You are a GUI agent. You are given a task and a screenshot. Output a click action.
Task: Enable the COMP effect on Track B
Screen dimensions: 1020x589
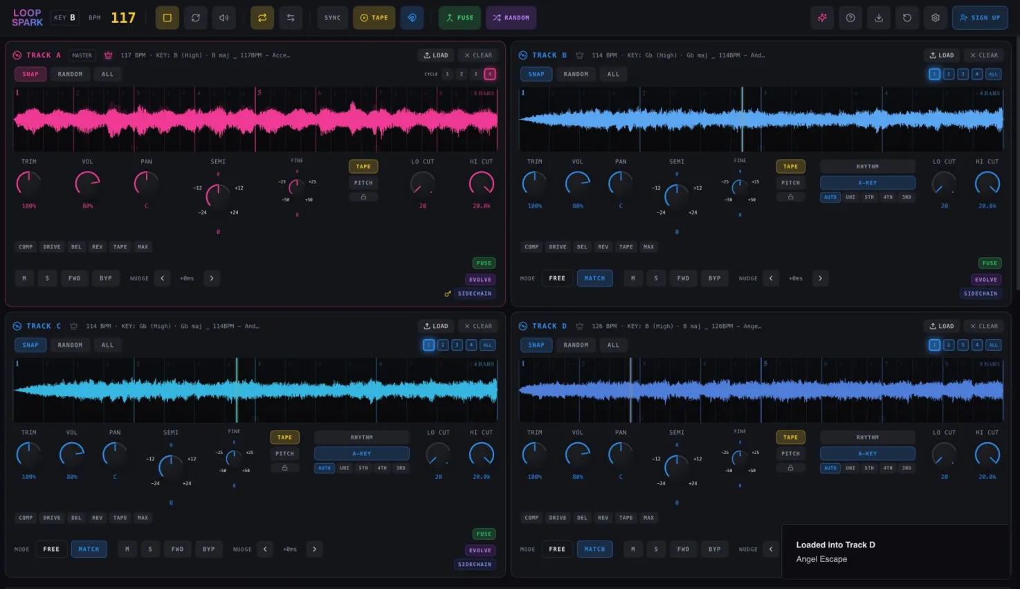(531, 246)
